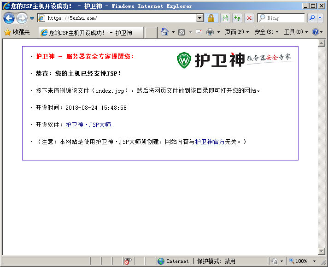Screen dimensions: 328x267
Task: Open the 护卫神·JSP大师 link
Action: click(x=88, y=125)
